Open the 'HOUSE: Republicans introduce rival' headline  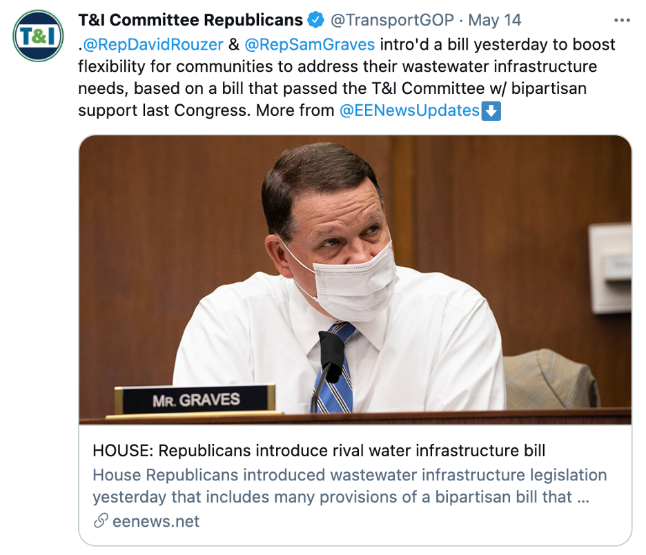319,451
